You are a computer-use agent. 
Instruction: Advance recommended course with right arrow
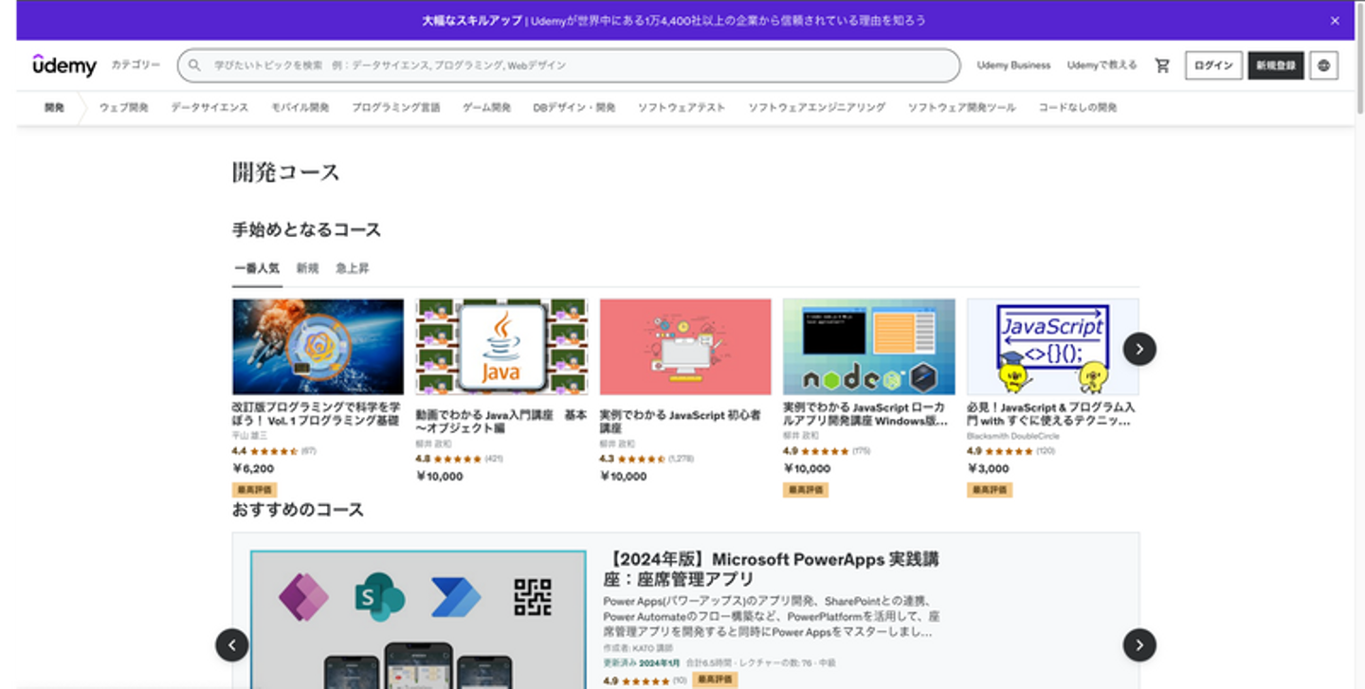coord(1139,645)
